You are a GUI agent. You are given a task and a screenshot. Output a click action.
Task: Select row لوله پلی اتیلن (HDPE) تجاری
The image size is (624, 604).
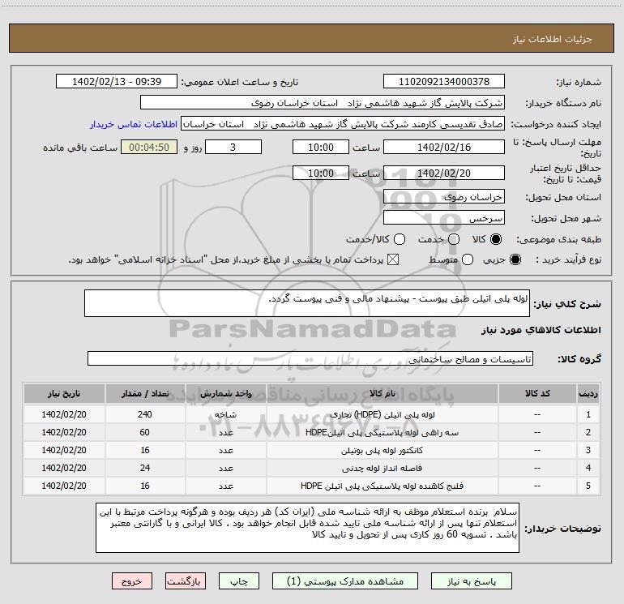click(312, 414)
